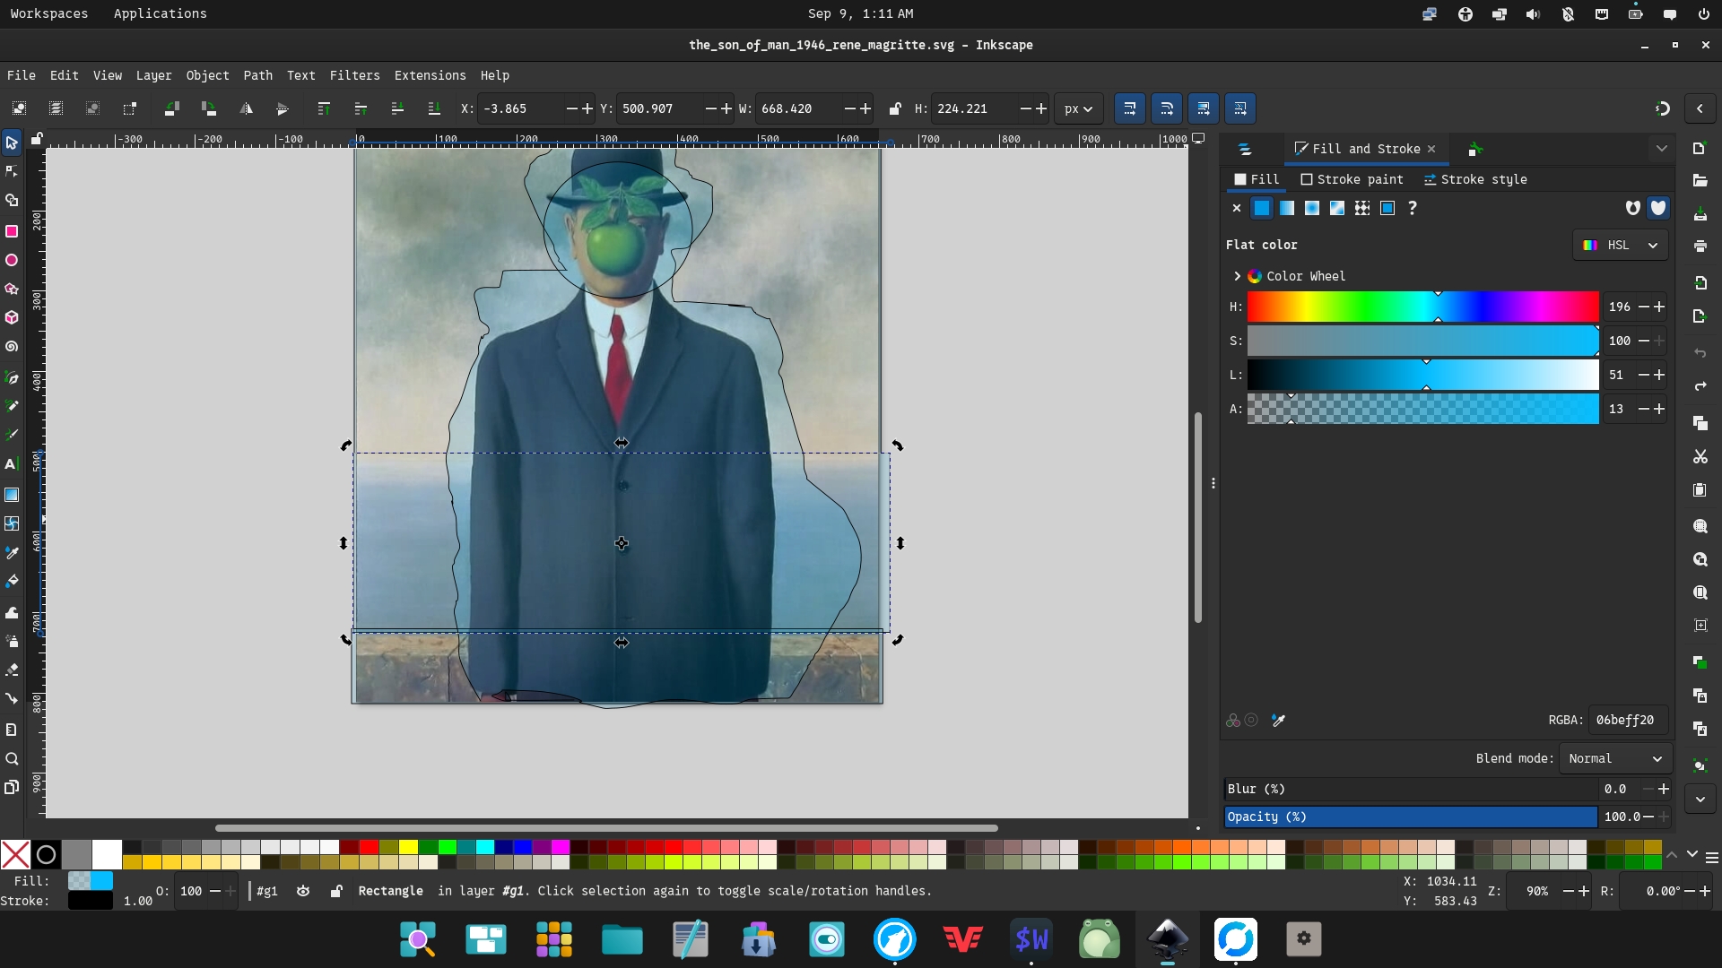
Task: Choose the pattern fill type
Action: (x=1362, y=208)
